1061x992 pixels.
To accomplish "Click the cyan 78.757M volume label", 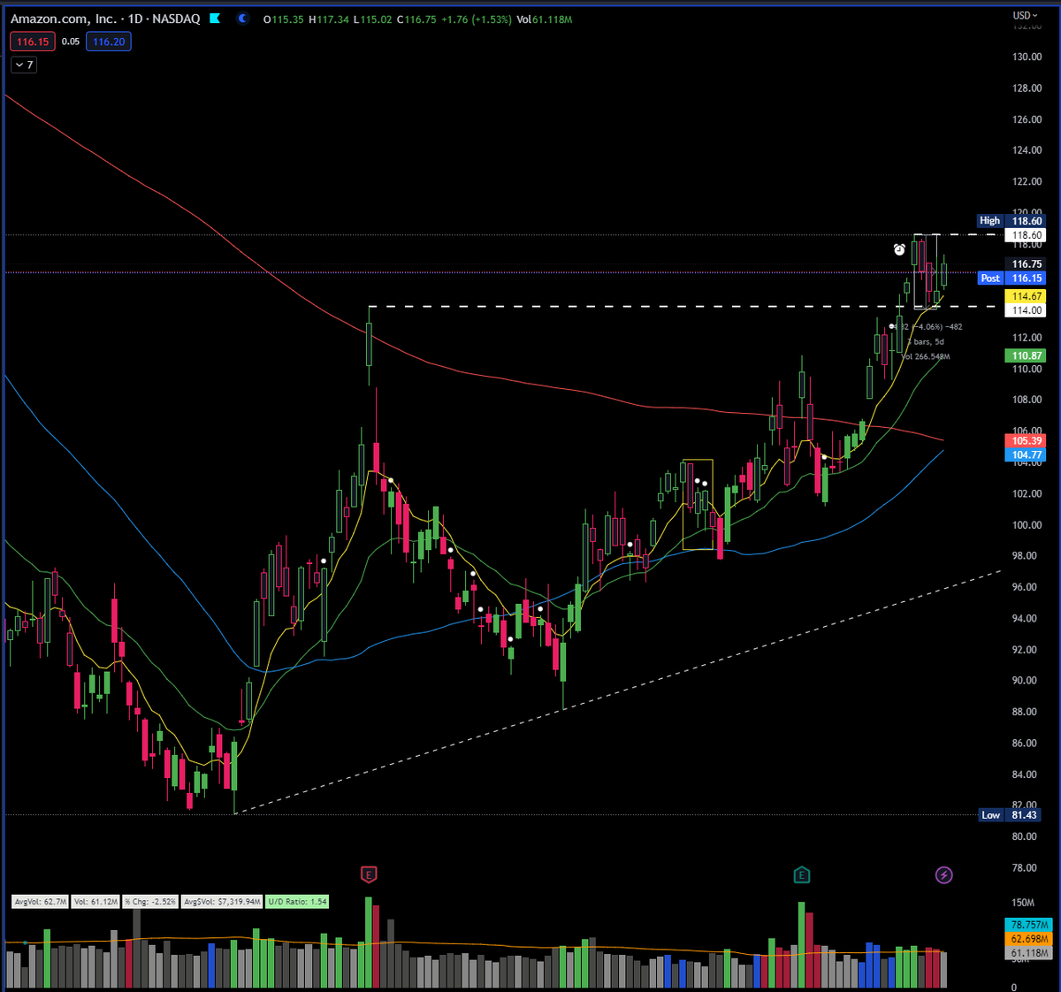I will (x=1029, y=925).
